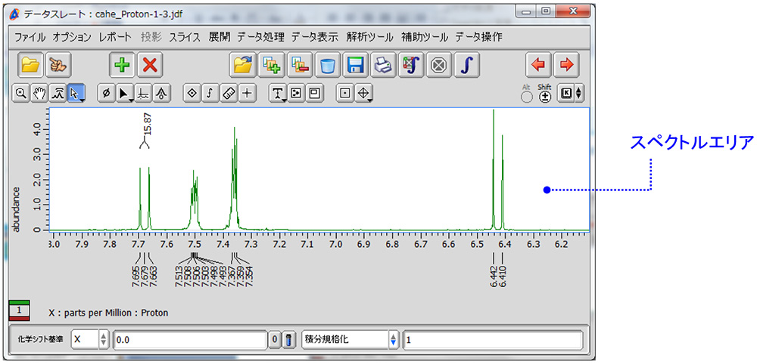Open the ファイル menu
This screenshot has height=364, width=757.
click(x=30, y=36)
